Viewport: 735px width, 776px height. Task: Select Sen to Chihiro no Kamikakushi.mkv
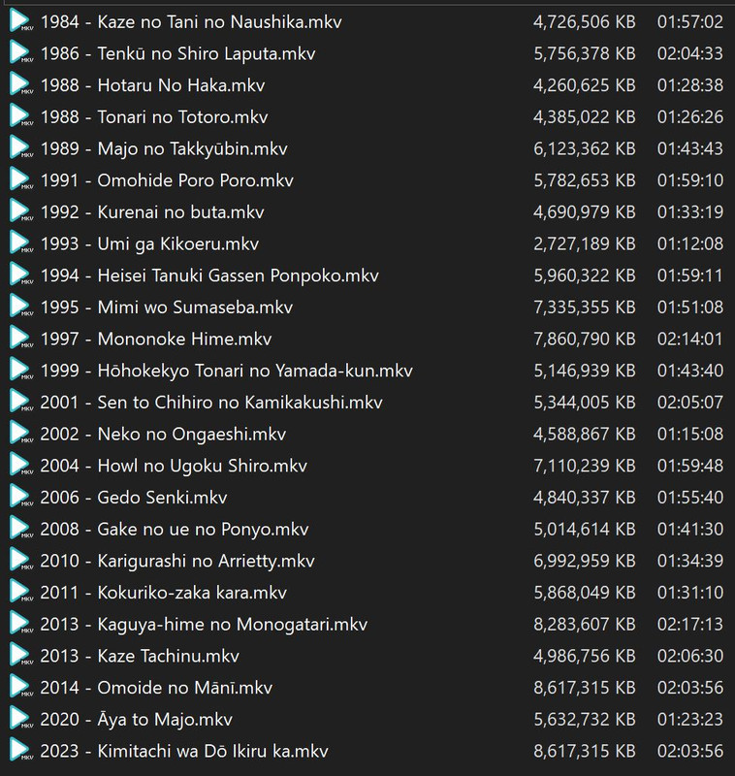click(211, 403)
